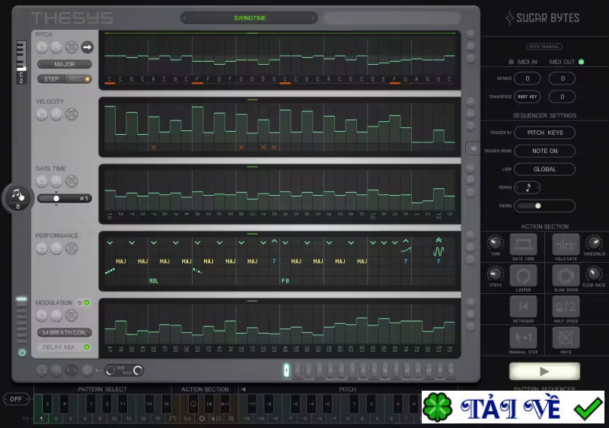Randomize the Modulation lane with the dice icon

[470, 315]
